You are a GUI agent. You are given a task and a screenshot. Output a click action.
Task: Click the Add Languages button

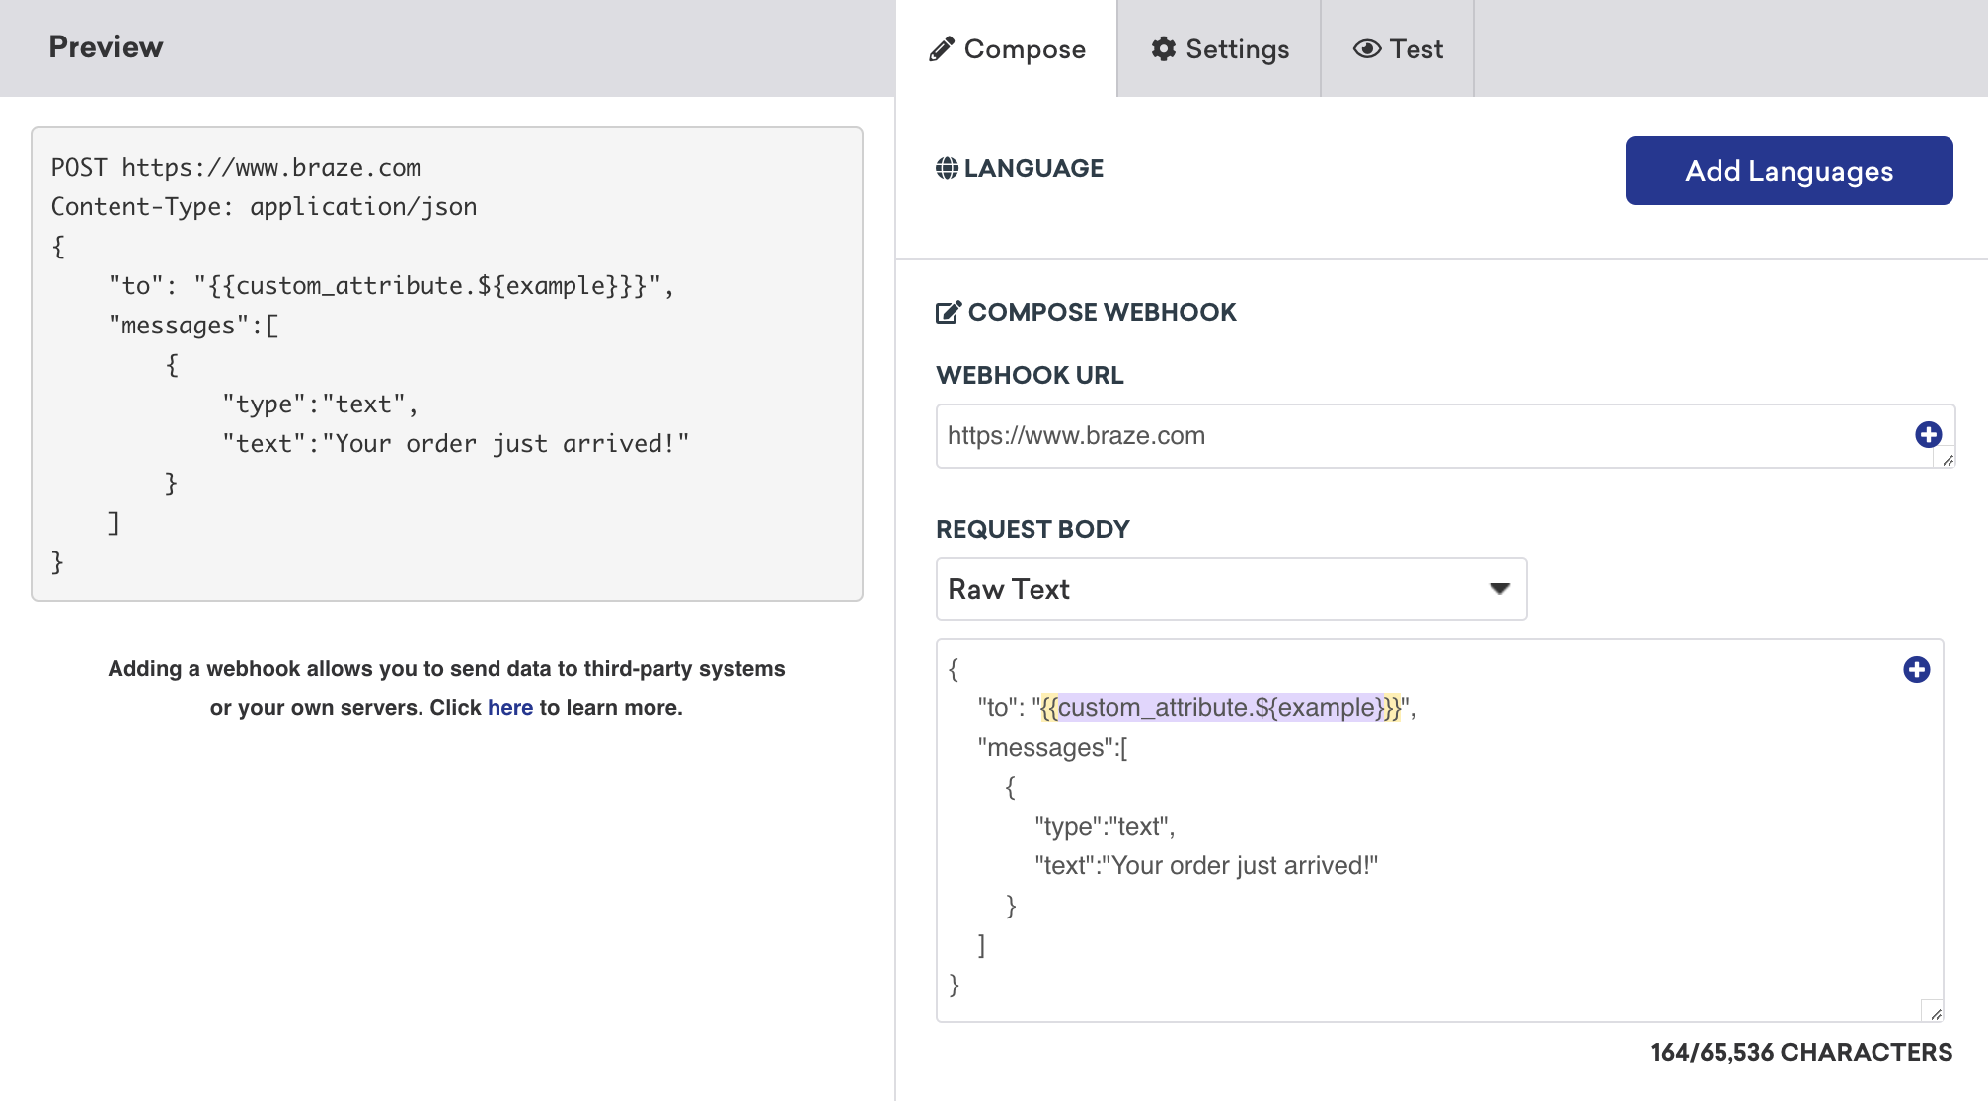coord(1789,171)
